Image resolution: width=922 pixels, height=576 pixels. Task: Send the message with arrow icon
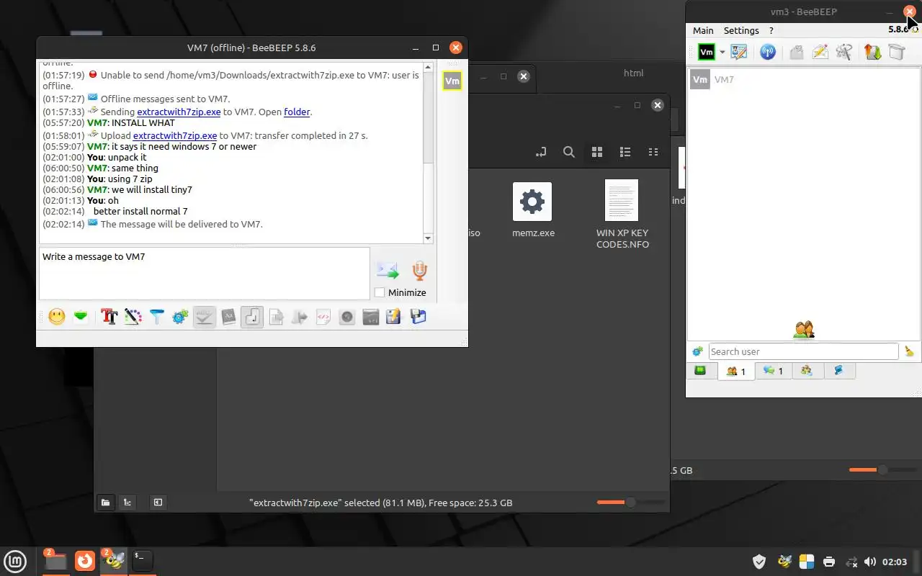point(388,271)
